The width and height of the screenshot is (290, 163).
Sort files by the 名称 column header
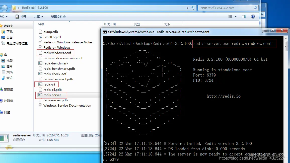[41, 24]
